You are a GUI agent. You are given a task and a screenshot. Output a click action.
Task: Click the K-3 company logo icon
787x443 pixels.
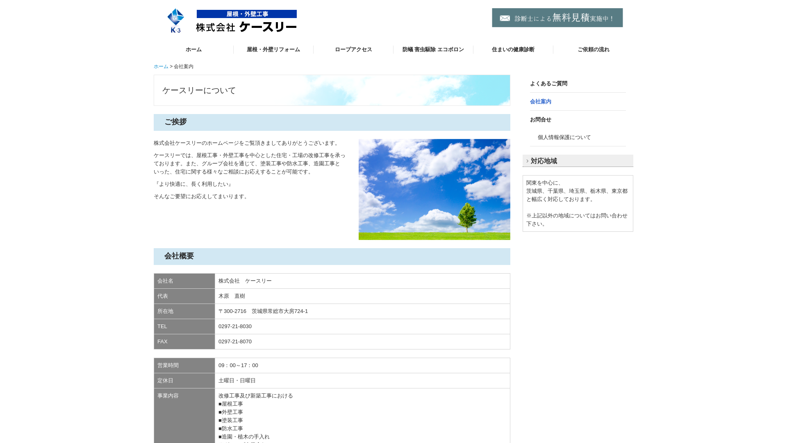(175, 21)
